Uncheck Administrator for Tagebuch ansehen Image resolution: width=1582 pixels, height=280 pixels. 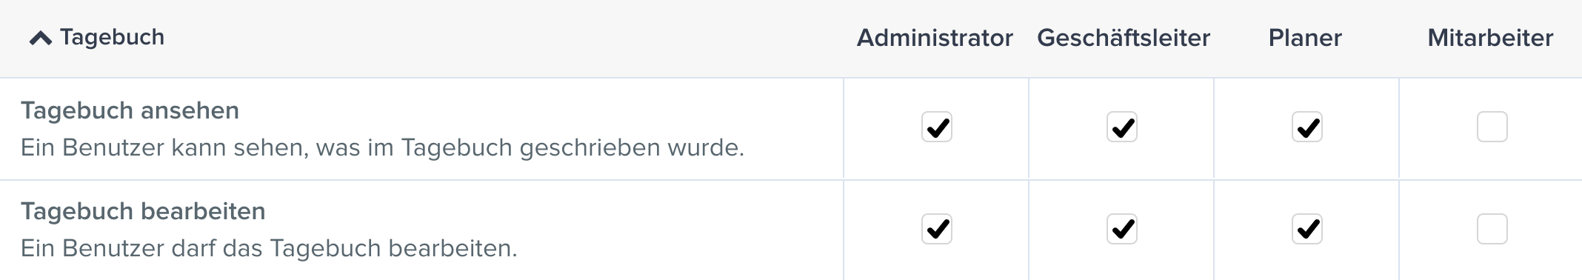[x=936, y=127]
